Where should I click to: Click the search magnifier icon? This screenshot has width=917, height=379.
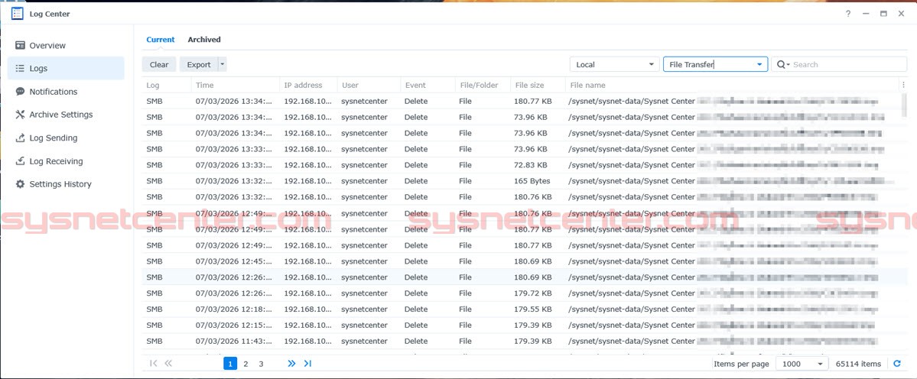(782, 64)
